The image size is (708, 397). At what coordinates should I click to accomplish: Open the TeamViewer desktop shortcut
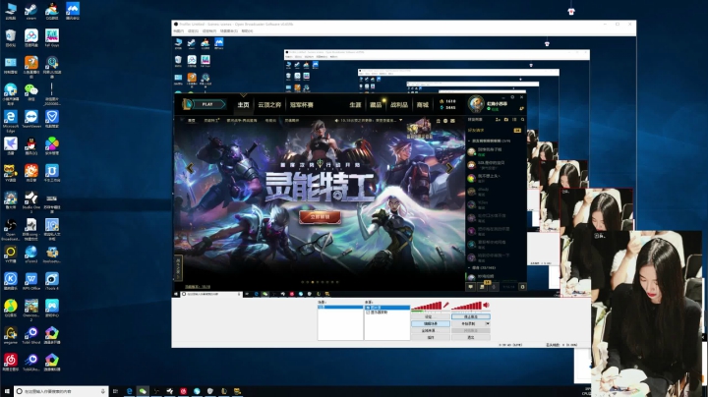pos(30,120)
